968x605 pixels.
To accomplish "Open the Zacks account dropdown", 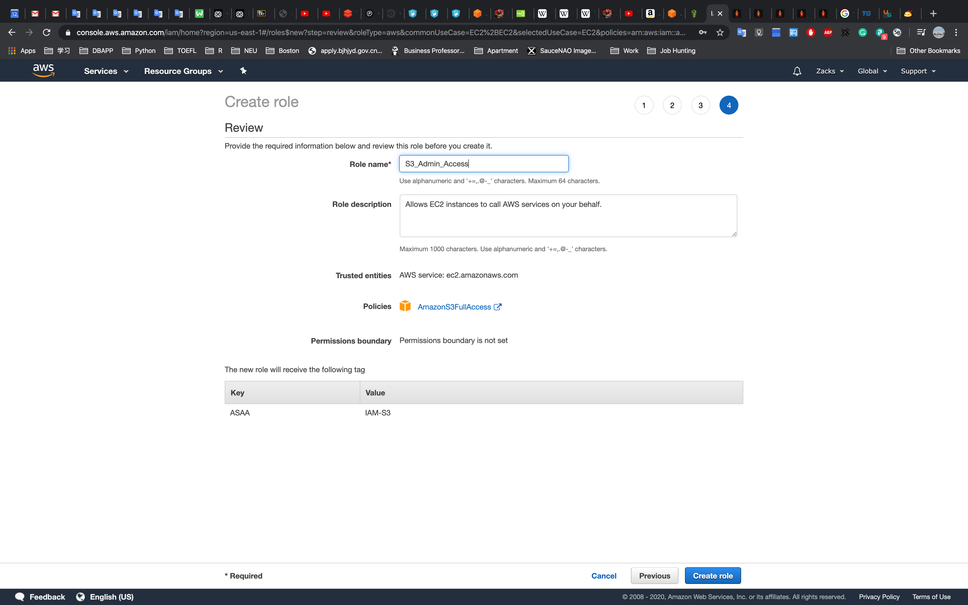I will (830, 71).
